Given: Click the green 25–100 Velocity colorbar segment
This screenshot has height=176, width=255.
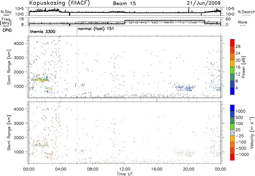Looking at the screenshot, I should click(x=232, y=126).
